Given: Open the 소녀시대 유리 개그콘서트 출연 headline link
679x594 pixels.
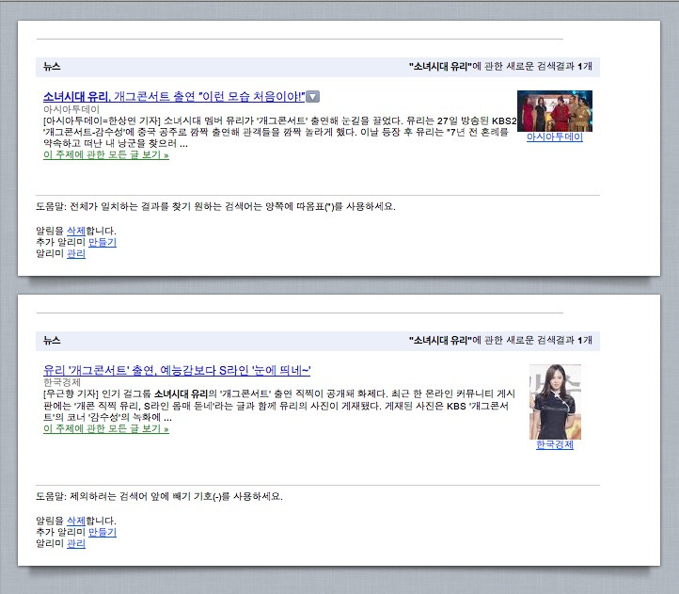Looking at the screenshot, I should click(174, 96).
